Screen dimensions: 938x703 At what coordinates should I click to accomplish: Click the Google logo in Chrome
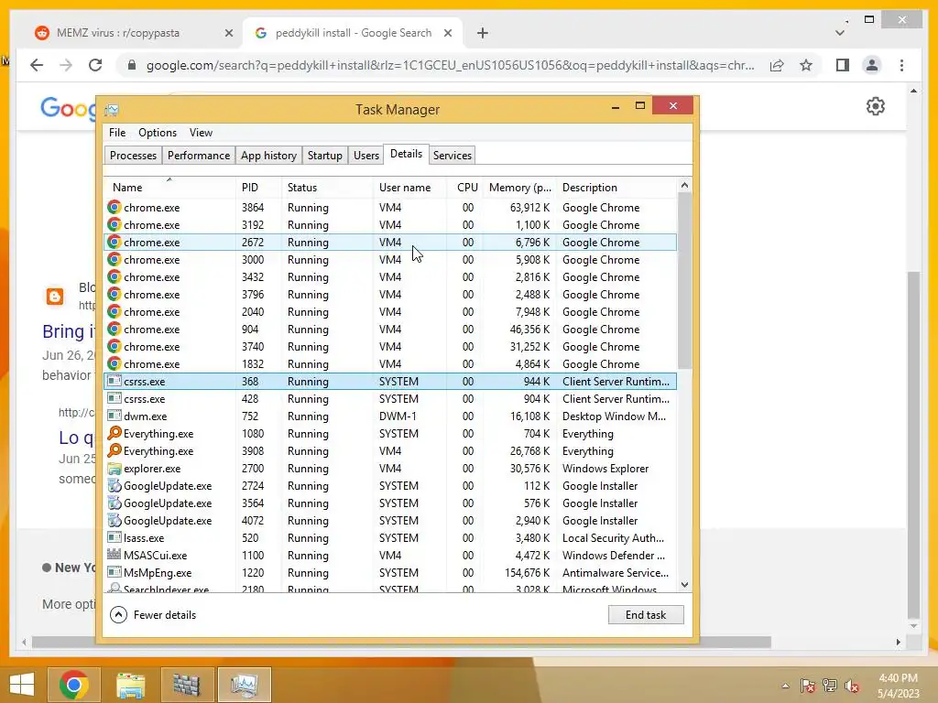click(67, 108)
